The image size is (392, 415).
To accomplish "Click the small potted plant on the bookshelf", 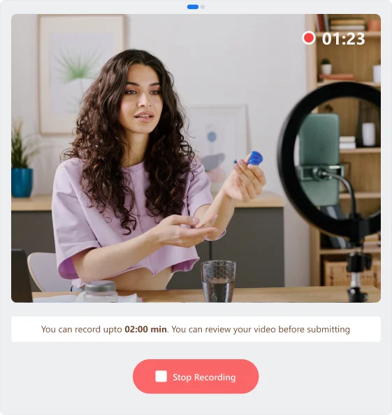I will 326,66.
